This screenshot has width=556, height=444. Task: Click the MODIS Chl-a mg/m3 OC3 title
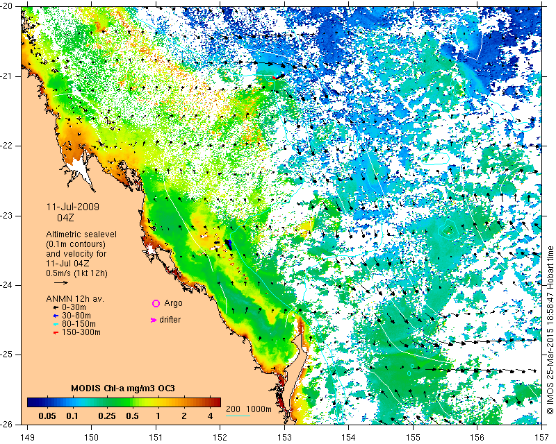[x=123, y=388]
